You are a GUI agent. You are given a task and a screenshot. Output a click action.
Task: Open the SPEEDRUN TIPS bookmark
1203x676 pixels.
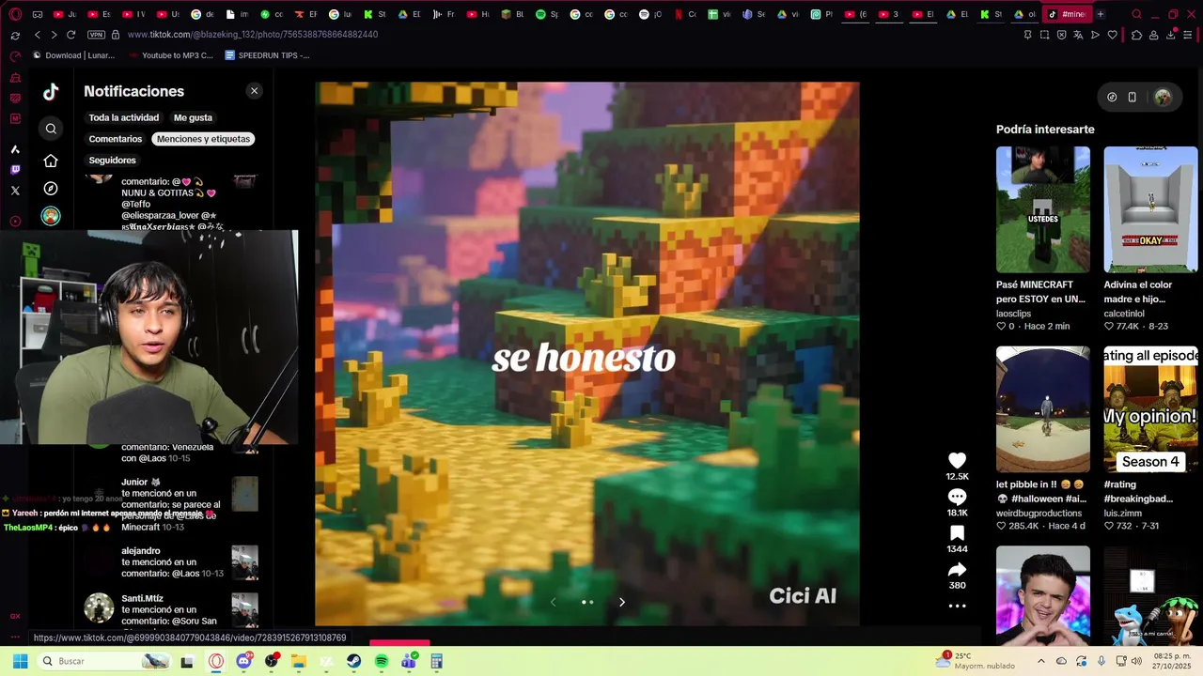[x=267, y=55]
